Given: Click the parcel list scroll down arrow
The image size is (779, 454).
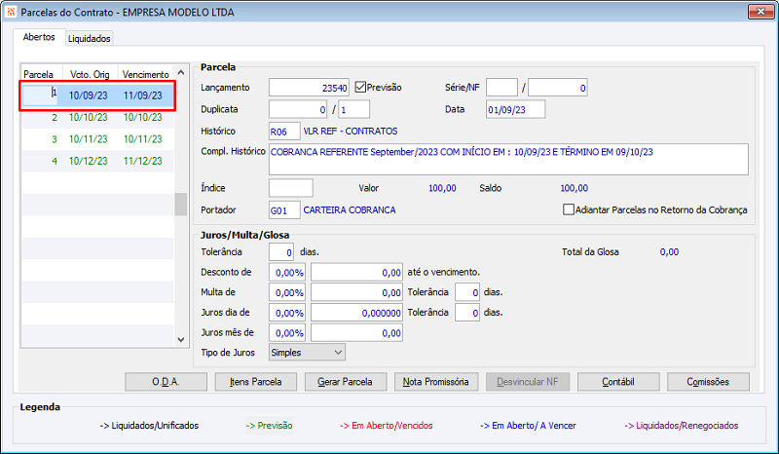Looking at the screenshot, I should click(x=181, y=340).
